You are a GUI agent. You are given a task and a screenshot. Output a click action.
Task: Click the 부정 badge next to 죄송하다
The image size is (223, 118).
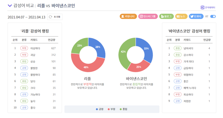tap(177, 95)
